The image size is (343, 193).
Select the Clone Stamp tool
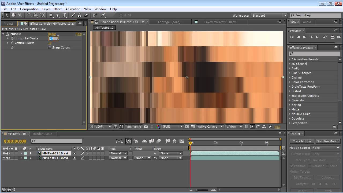80,15
